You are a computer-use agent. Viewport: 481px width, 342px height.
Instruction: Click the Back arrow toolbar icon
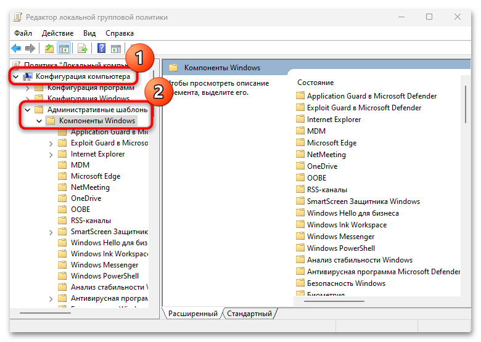tap(16, 48)
